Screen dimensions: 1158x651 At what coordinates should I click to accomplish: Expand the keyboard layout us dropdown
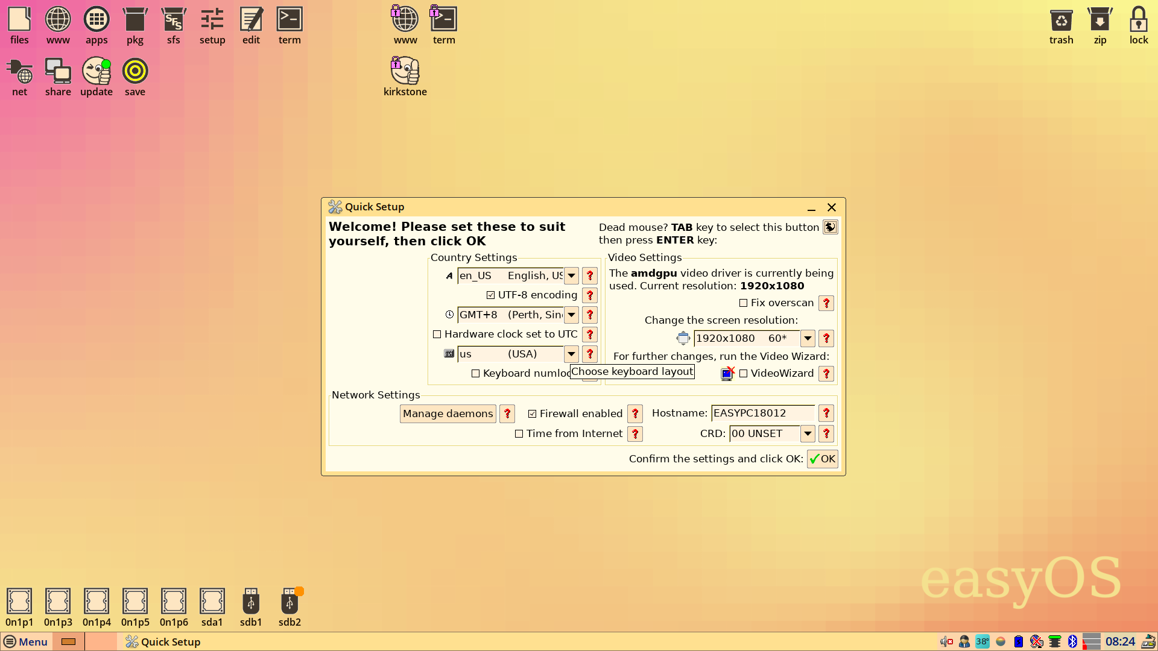coord(571,354)
